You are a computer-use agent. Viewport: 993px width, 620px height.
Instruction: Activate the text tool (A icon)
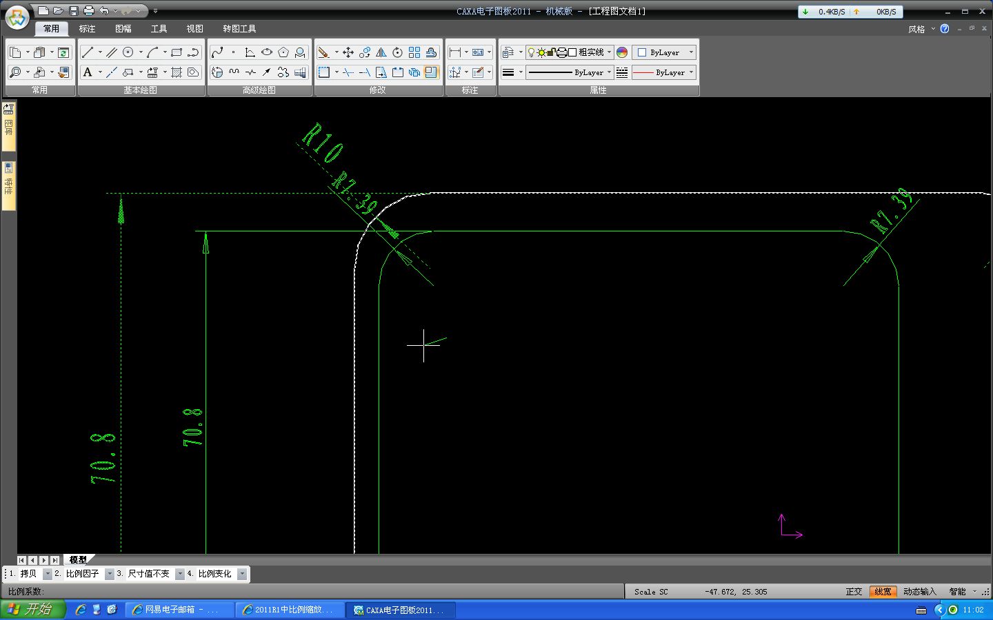[x=88, y=72]
